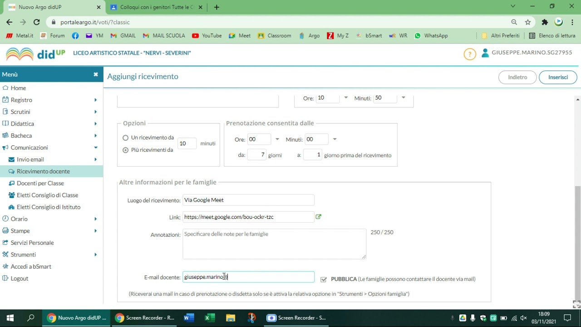
Task: Click the Luogo del ricevimento field
Action: 248,200
